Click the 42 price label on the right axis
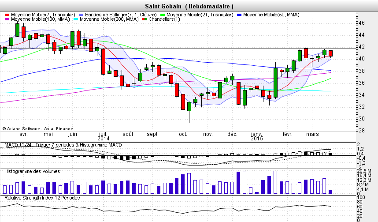378x222 pixels. (x=362, y=47)
